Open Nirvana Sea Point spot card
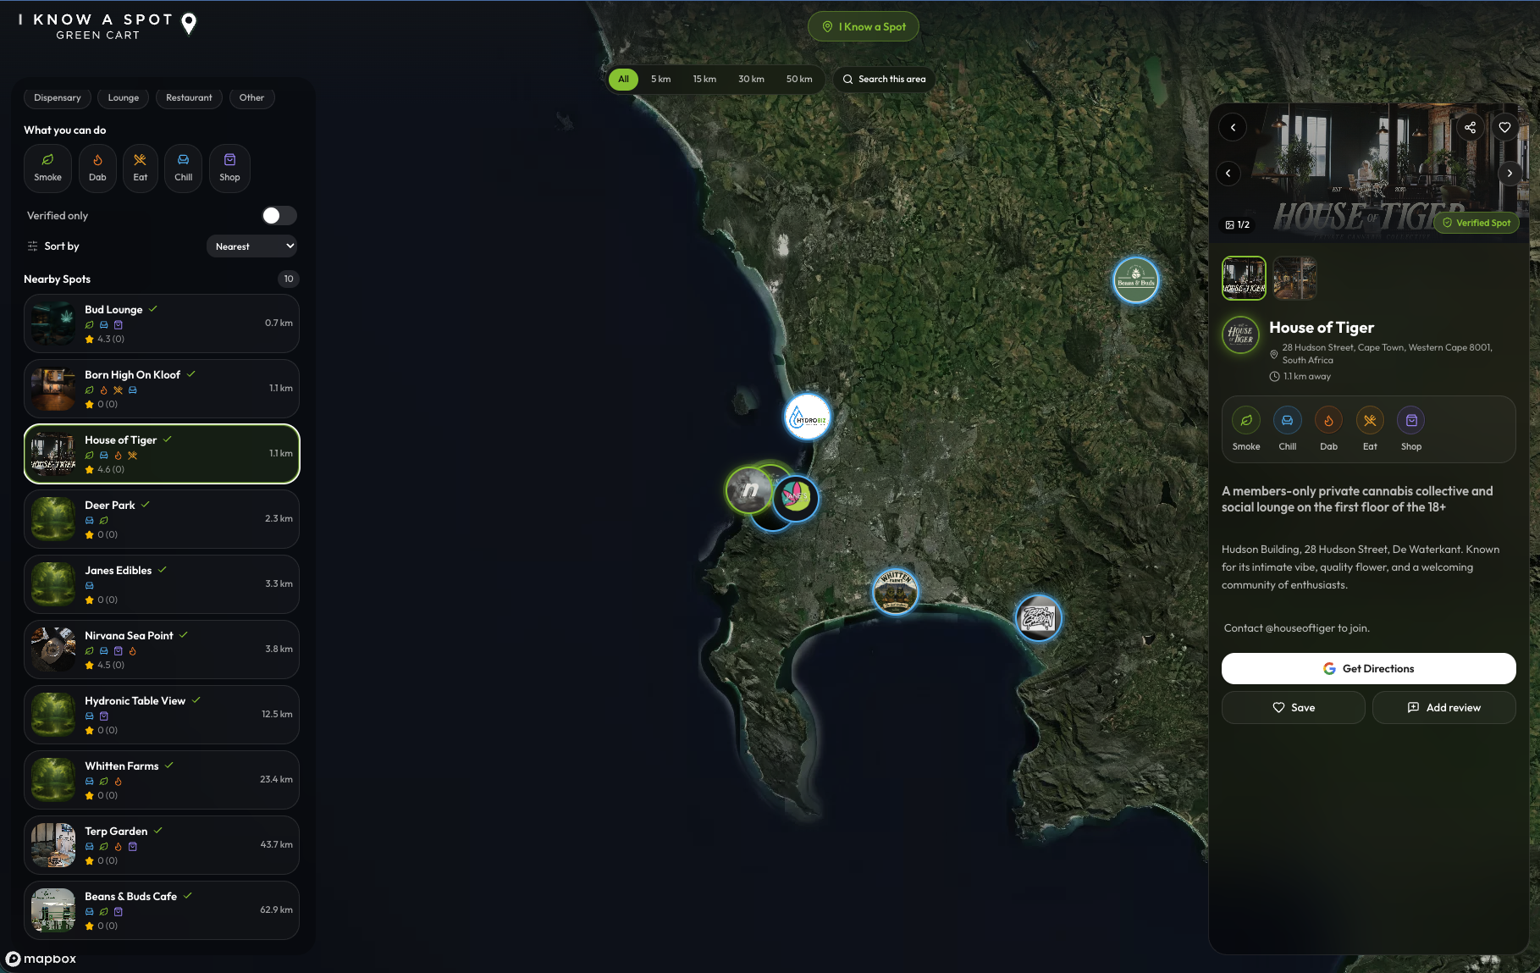 click(x=162, y=650)
